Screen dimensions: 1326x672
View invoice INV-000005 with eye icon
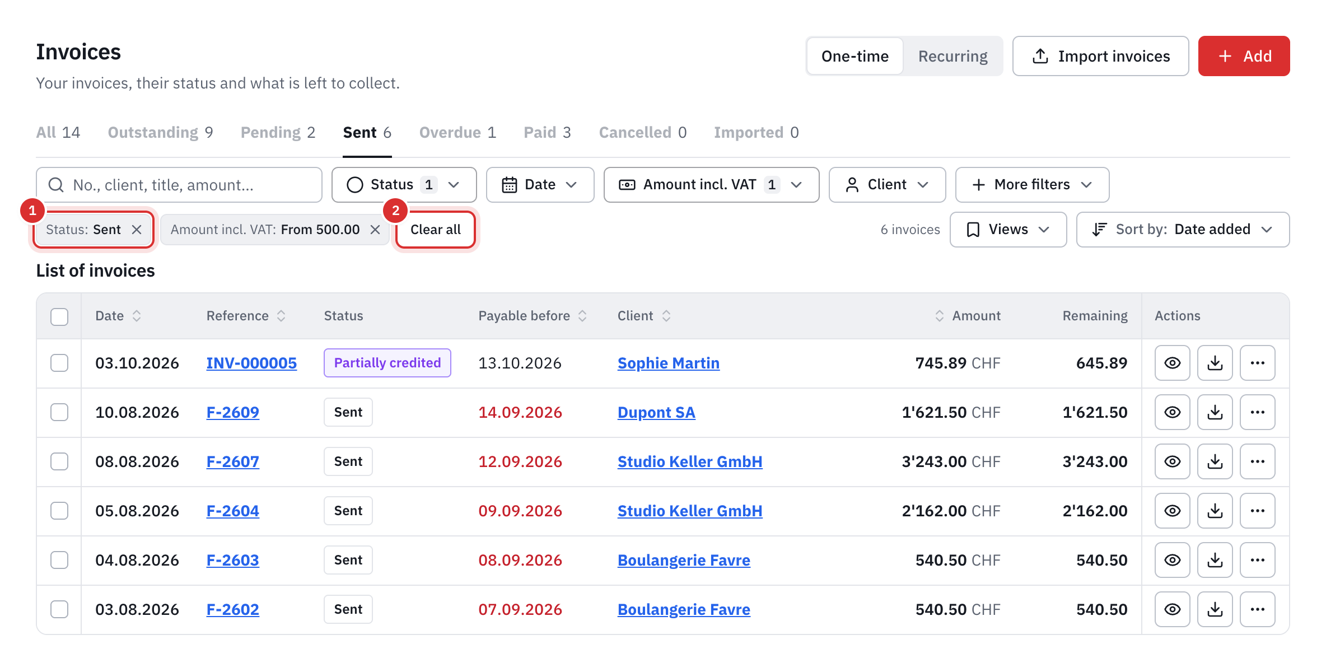click(x=1172, y=363)
